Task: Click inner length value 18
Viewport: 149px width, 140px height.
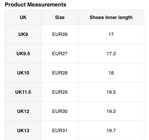Action: [x=111, y=73]
